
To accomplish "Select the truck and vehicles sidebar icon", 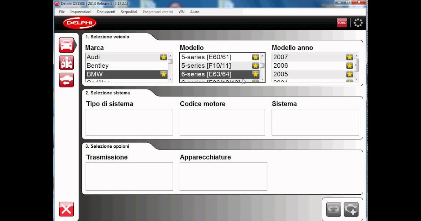I will pyautogui.click(x=66, y=62).
